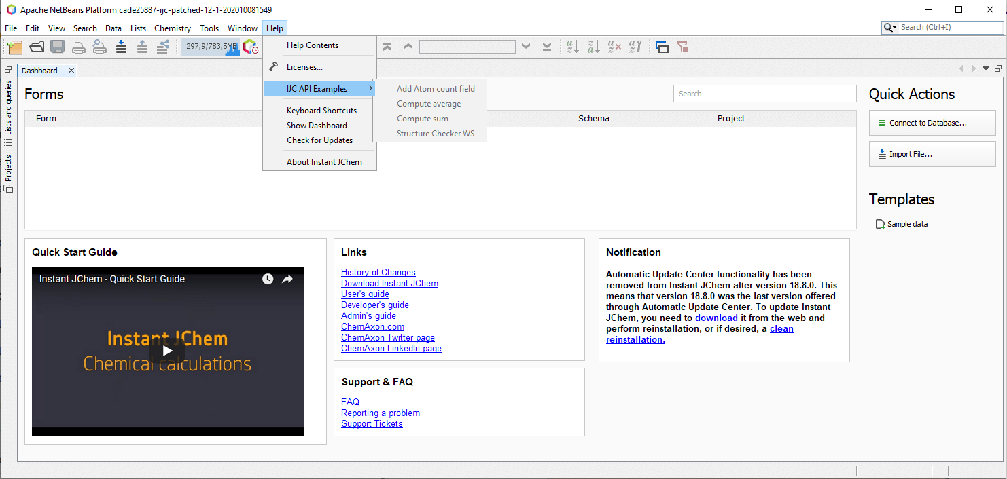Open the quick search magnifier dropdown
The width and height of the screenshot is (1007, 479).
[890, 28]
